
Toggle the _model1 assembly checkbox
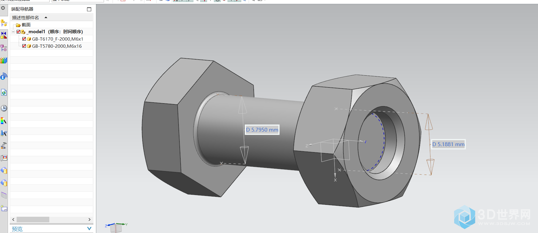click(18, 32)
